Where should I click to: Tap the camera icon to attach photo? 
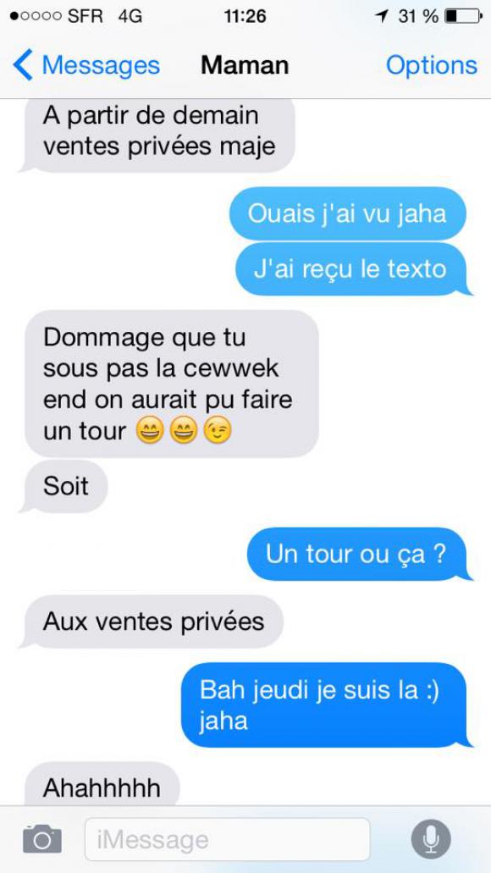tap(42, 839)
